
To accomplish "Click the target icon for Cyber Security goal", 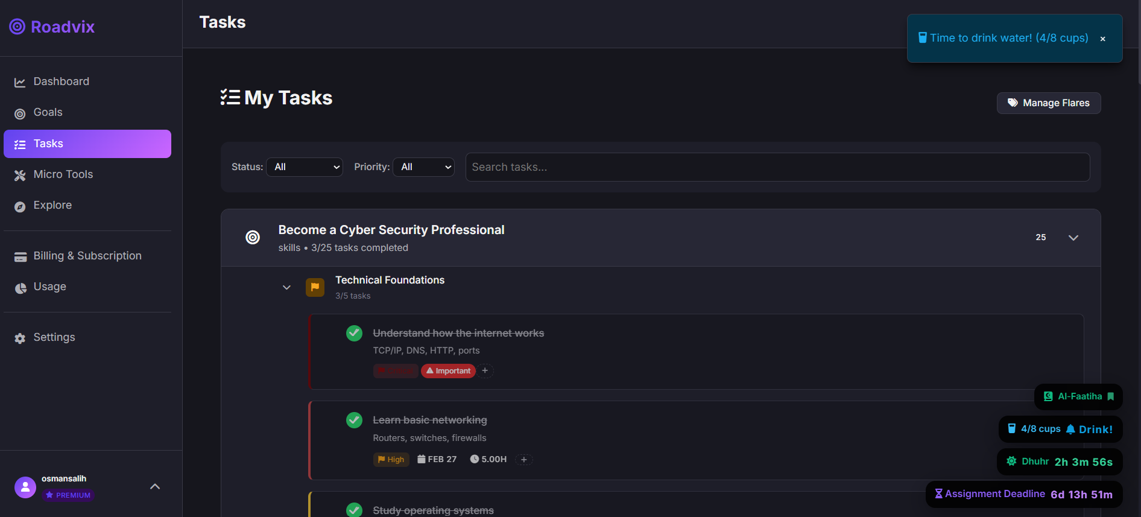I will tap(253, 238).
